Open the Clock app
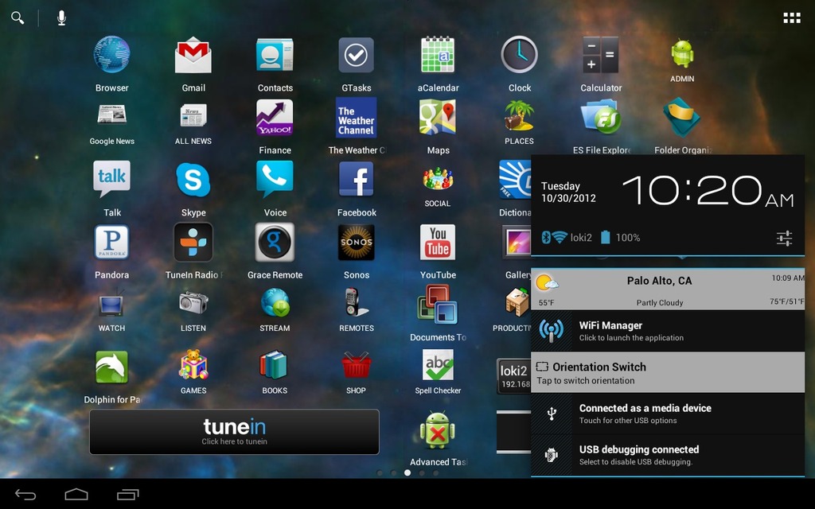This screenshot has width=815, height=509. [x=519, y=55]
